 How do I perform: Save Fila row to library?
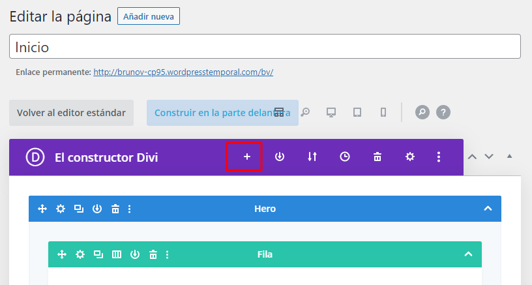[x=135, y=254]
